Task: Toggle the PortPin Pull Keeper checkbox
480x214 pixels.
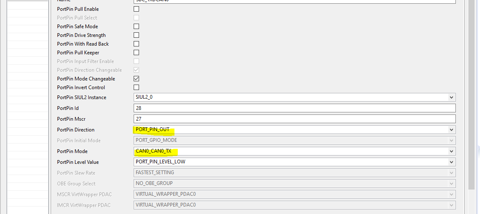Action: pos(136,53)
